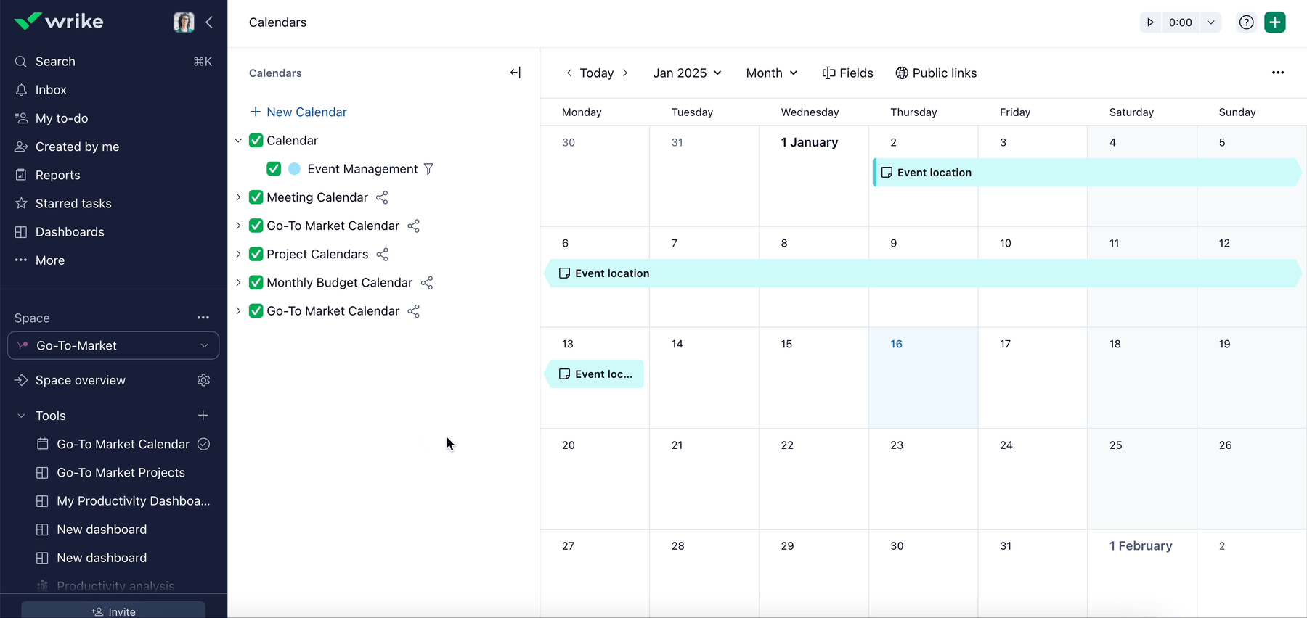Open the help question mark icon
The width and height of the screenshot is (1307, 618).
1246,22
